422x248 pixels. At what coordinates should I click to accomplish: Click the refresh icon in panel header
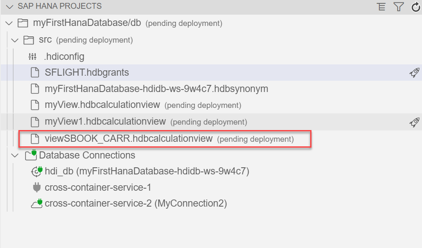click(x=415, y=7)
